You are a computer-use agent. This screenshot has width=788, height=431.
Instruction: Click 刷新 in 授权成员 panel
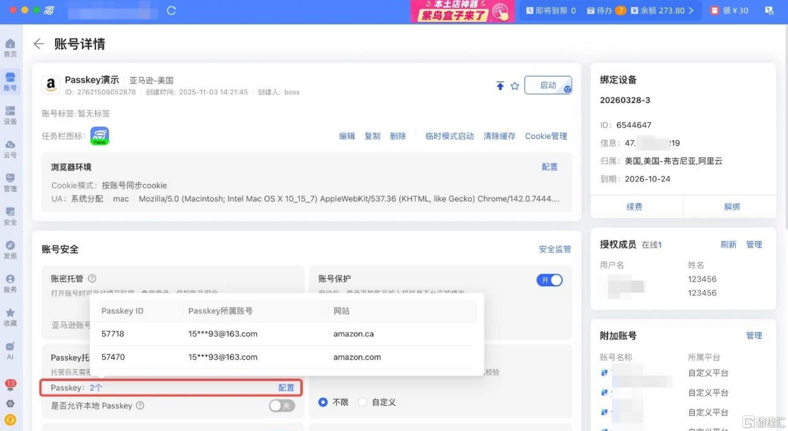pyautogui.click(x=728, y=245)
